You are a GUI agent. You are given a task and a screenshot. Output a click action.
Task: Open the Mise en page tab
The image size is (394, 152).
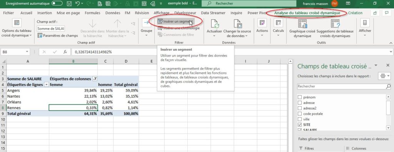(68, 13)
